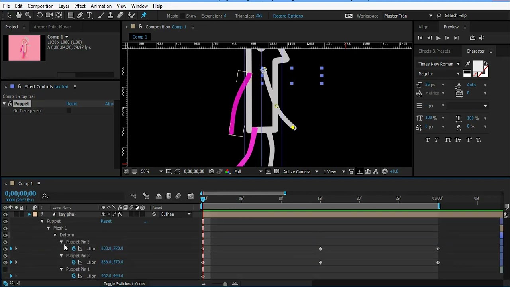
Task: Hide the tay phai layer
Action: [5, 214]
